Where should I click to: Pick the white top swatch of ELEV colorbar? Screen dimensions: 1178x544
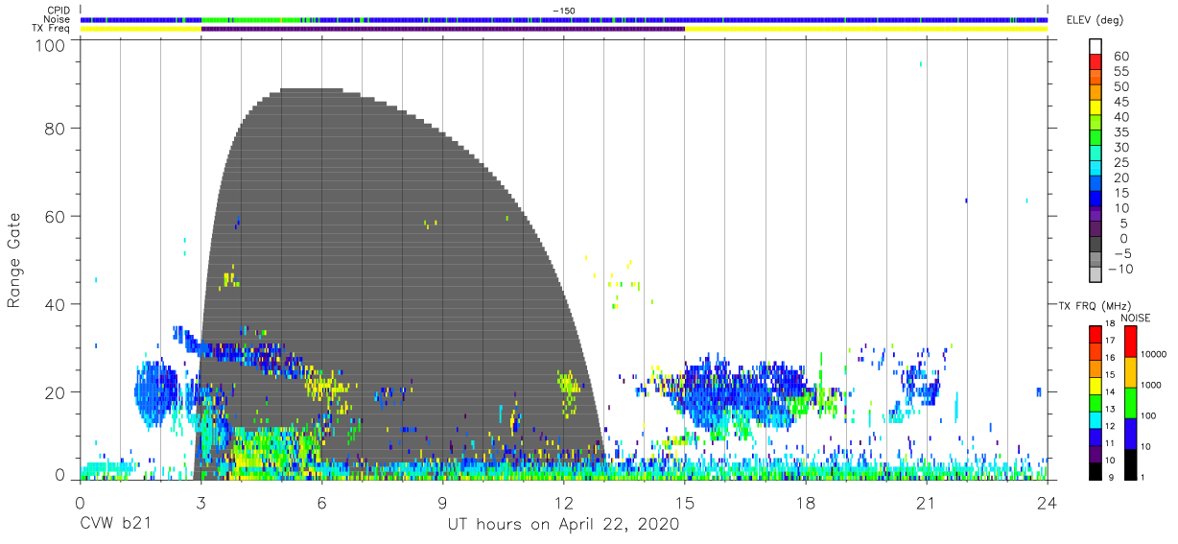(1095, 48)
